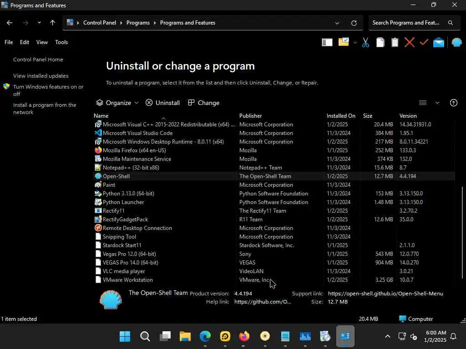466x349 pixels.
Task: Click the Cut scissors toolbar icon
Action: click(365, 42)
